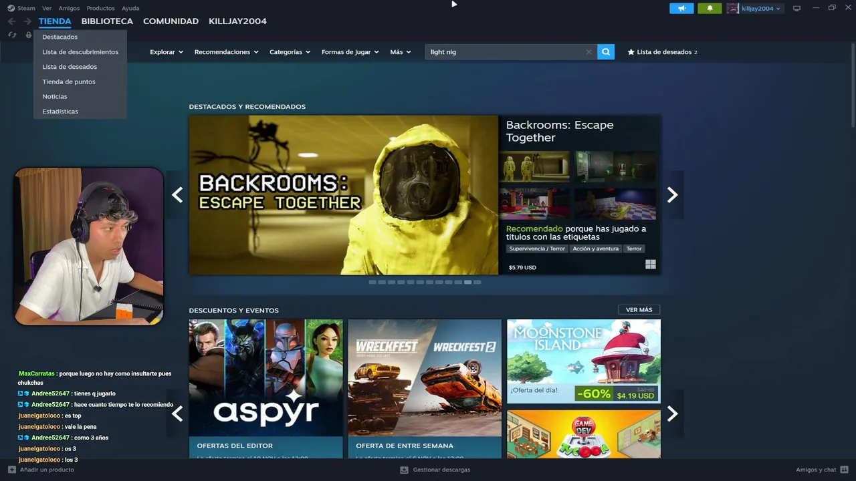The width and height of the screenshot is (856, 481).
Task: Click the $5.79 USD price label
Action: pyautogui.click(x=522, y=267)
